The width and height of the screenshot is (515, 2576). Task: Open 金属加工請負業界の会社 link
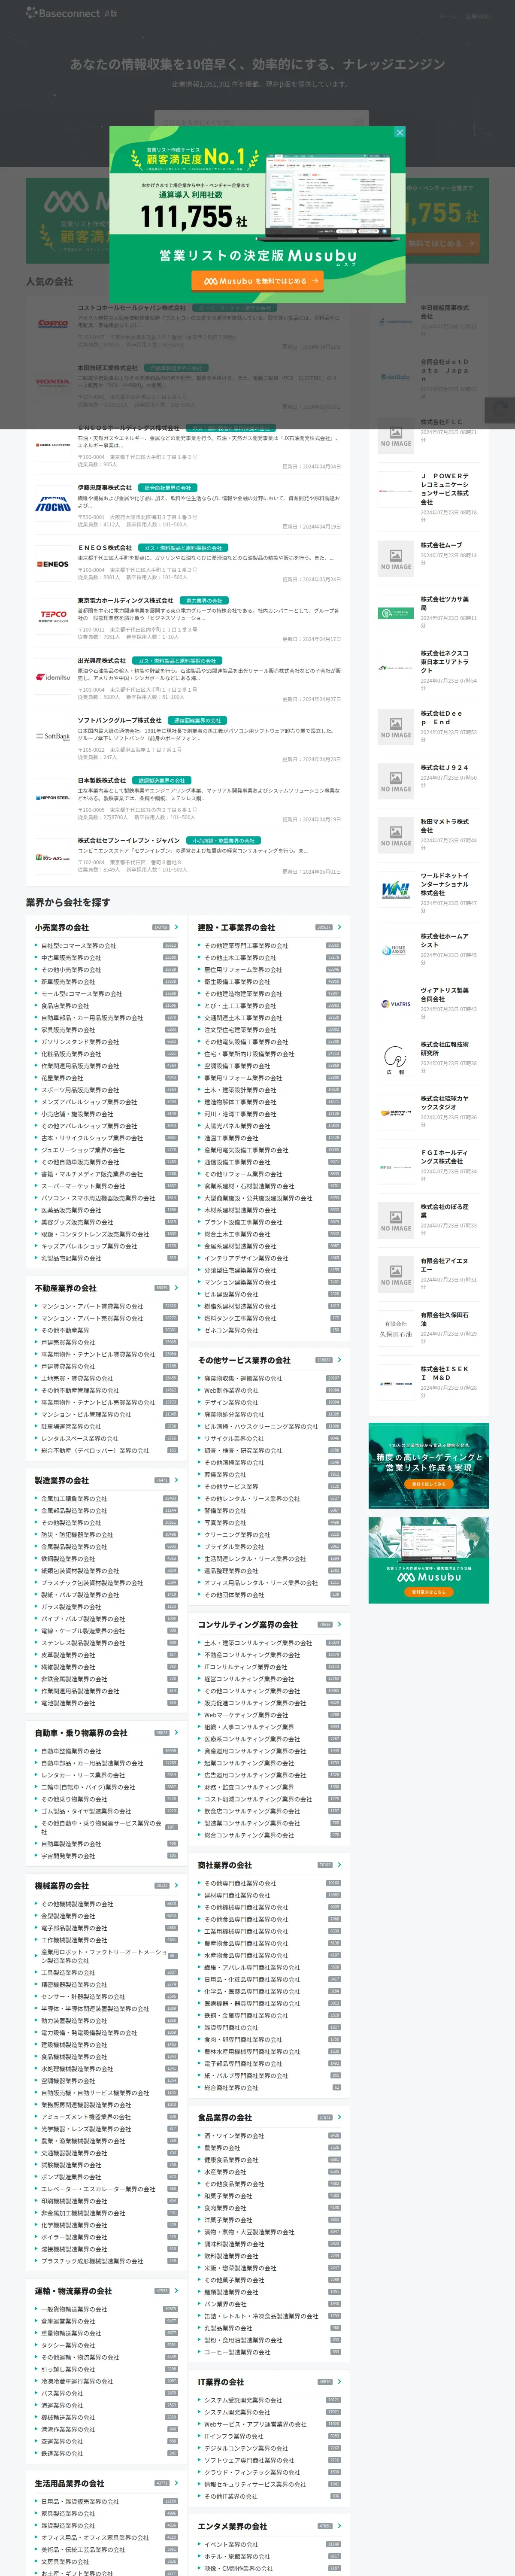(74, 1499)
